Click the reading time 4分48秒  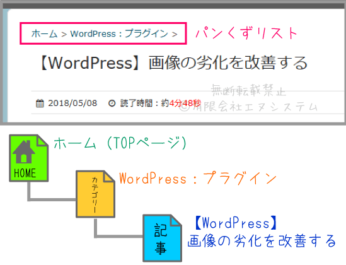coord(185,103)
